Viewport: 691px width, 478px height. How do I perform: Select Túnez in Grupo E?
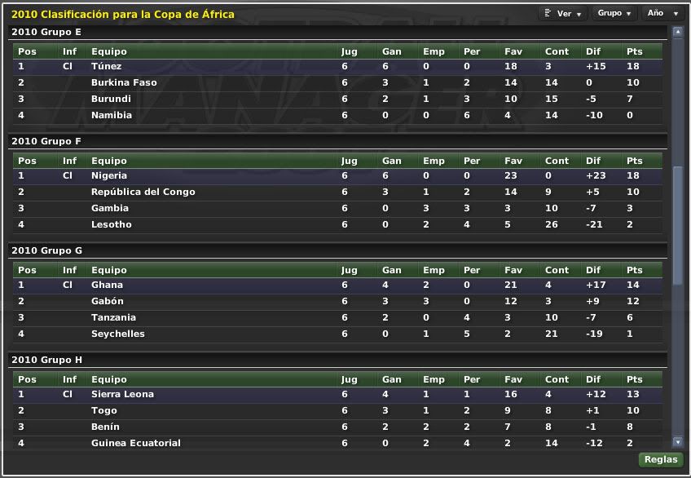tap(107, 66)
